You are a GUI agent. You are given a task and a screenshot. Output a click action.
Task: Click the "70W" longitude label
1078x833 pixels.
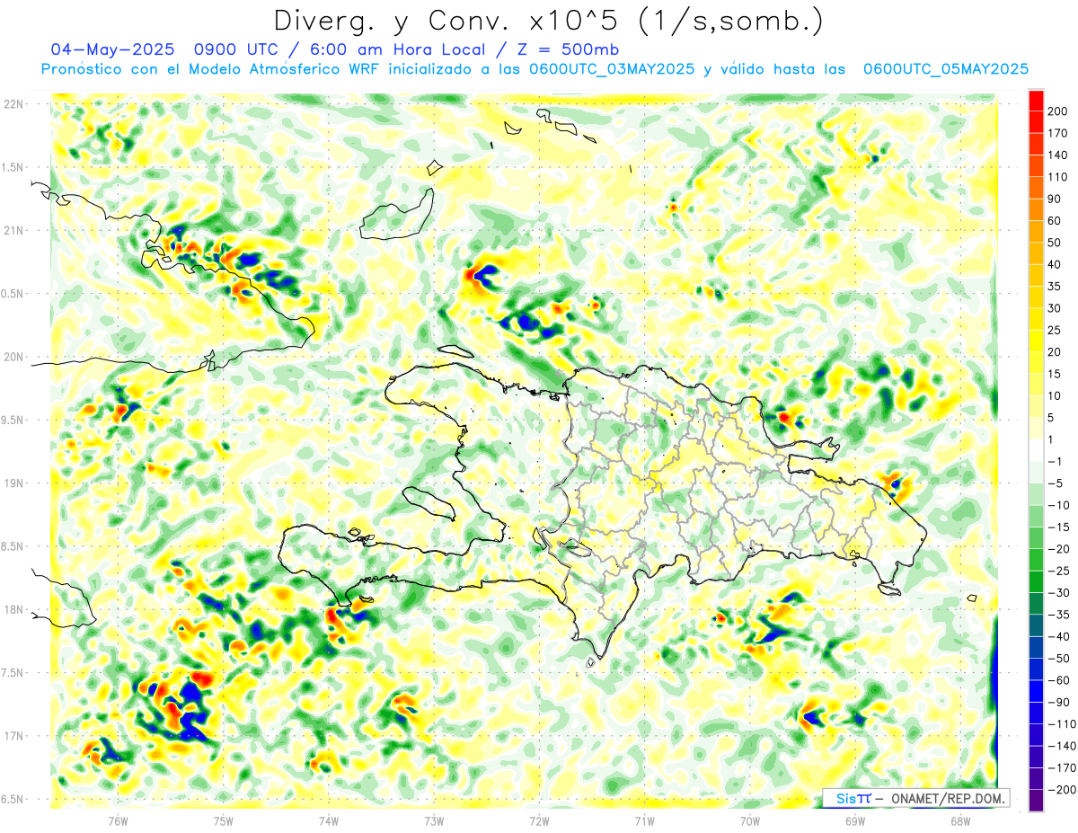coord(749,820)
